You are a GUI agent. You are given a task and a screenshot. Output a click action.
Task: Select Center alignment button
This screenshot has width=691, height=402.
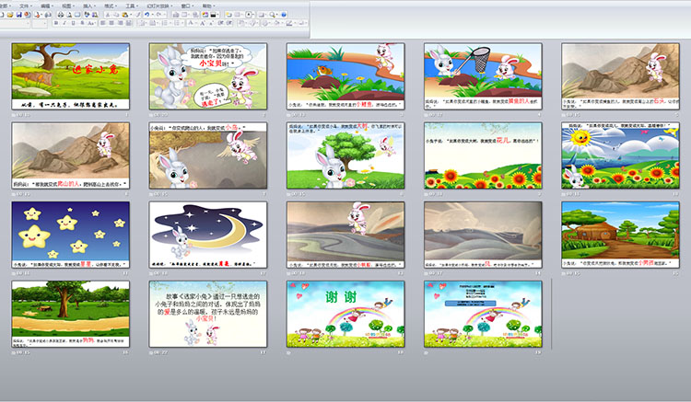pos(111,23)
